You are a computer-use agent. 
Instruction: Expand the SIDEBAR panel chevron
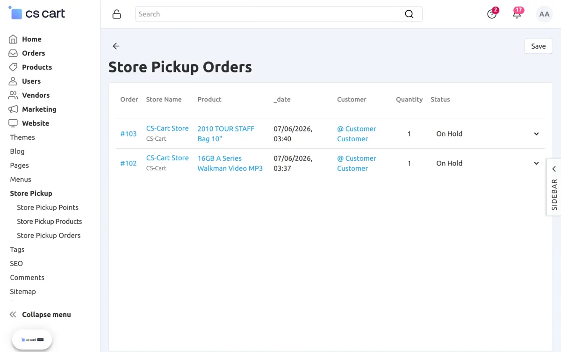pos(554,169)
